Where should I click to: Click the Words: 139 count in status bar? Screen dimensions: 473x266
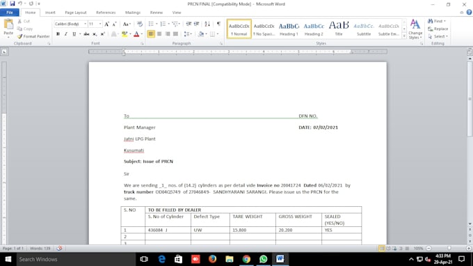[40, 248]
